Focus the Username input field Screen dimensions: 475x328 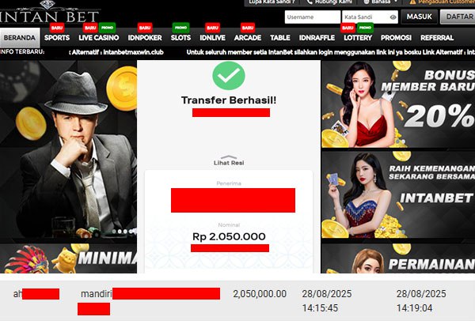coord(313,17)
